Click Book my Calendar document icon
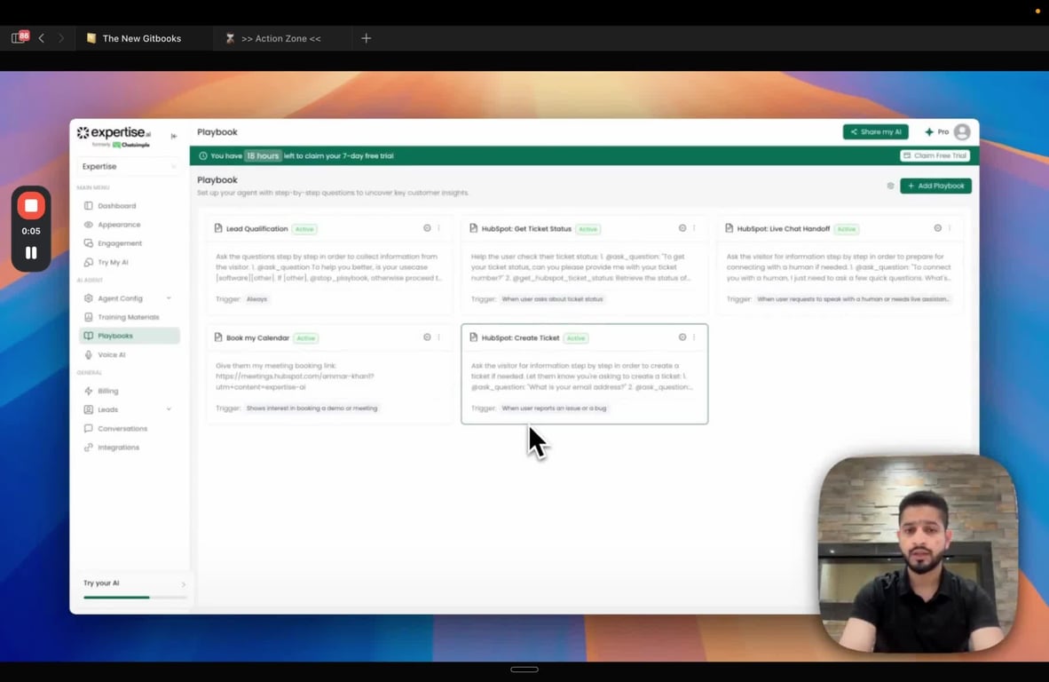Screen dimensions: 1049x682 (x=218, y=337)
